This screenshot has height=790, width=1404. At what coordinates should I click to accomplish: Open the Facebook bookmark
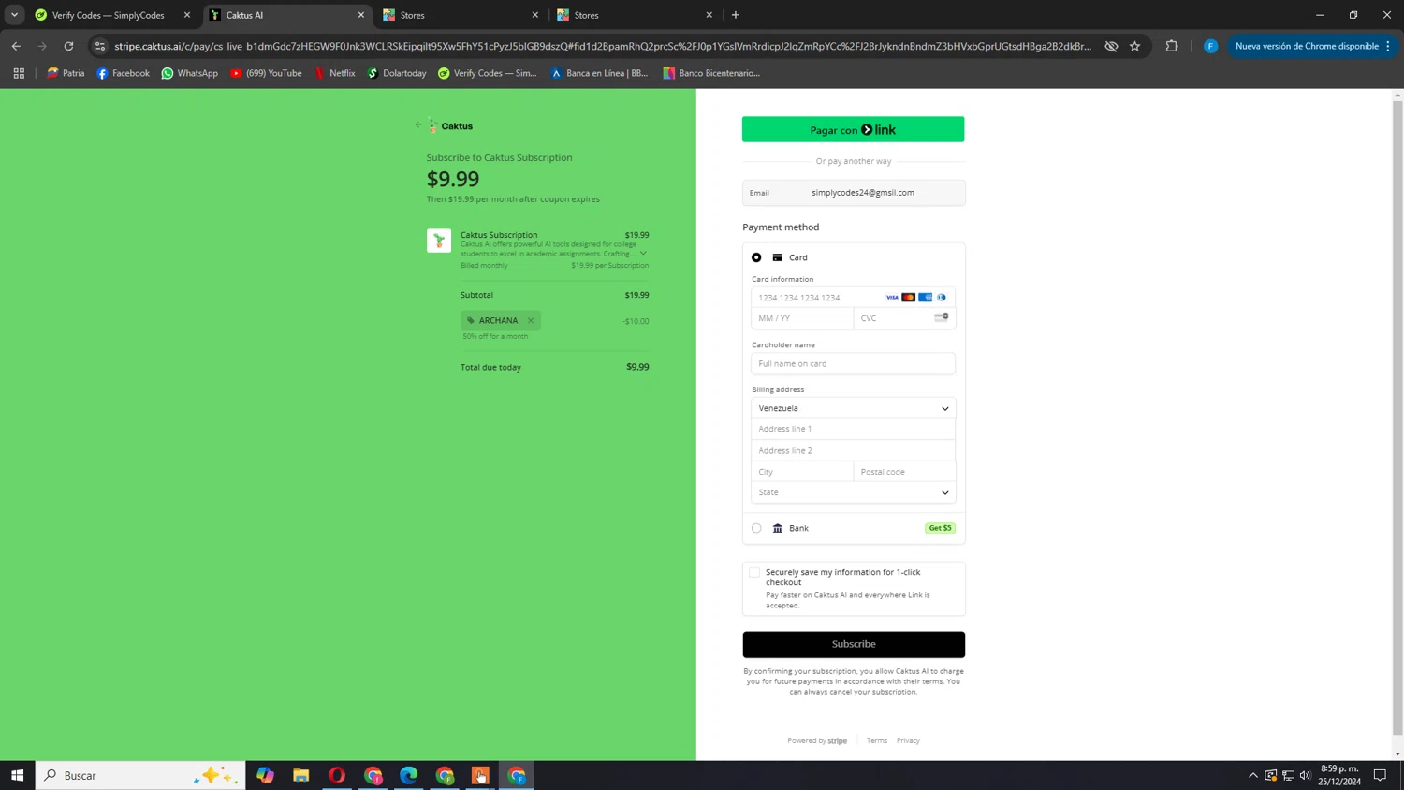pos(123,73)
